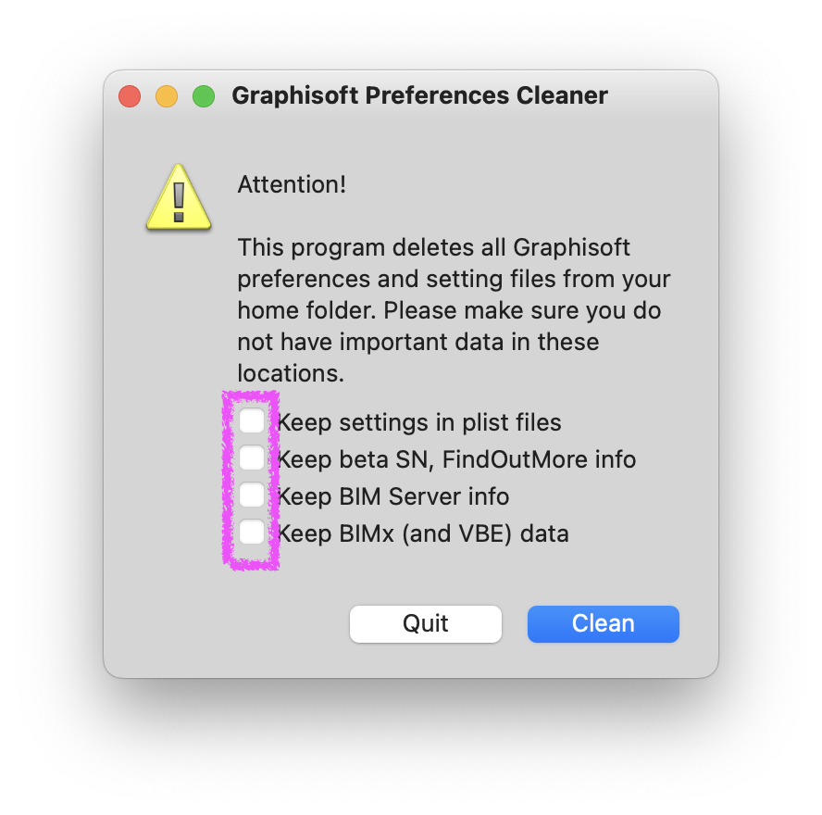Click the "Graphisoft Preferences Cleaner" title text
The image size is (822, 815).
tap(420, 95)
